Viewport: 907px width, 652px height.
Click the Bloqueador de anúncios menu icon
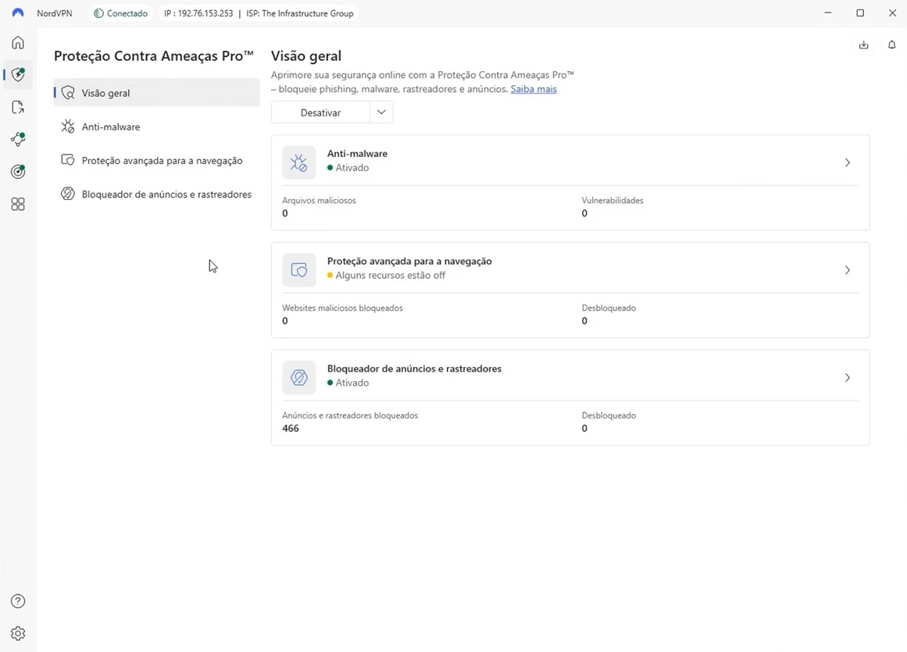click(x=68, y=194)
